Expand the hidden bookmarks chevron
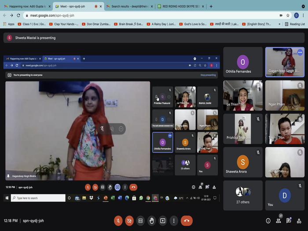Image resolution: width=308 pixels, height=231 pixels. pos(279,24)
